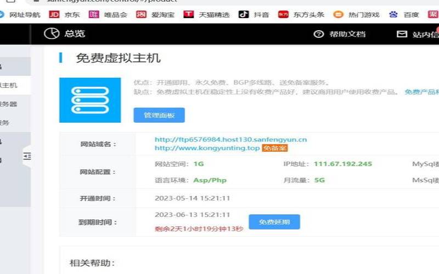
Task: Click the 抖音 TikTok bookmark icon
Action: (x=244, y=14)
